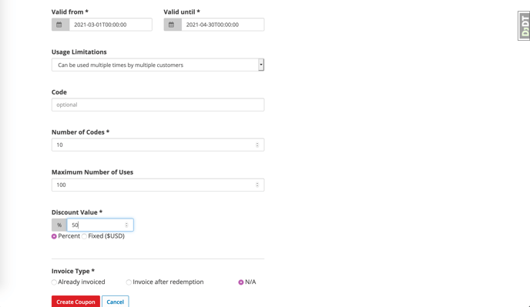Focus the Valid until date field

223,25
